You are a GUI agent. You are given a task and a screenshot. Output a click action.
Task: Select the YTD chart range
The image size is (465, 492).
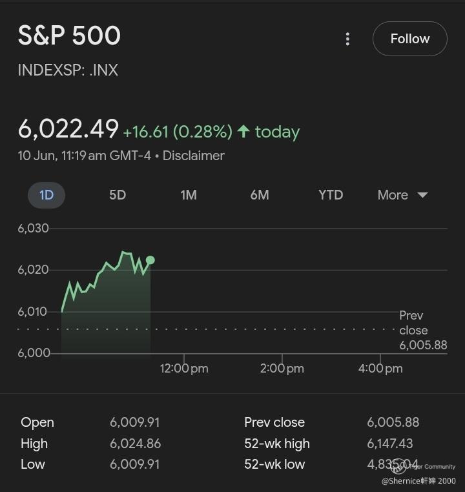(331, 195)
